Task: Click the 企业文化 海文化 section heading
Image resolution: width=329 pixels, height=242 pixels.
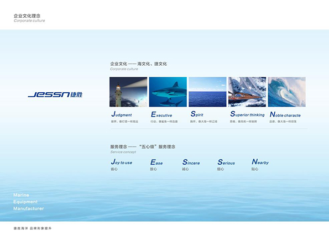Action: (x=138, y=64)
